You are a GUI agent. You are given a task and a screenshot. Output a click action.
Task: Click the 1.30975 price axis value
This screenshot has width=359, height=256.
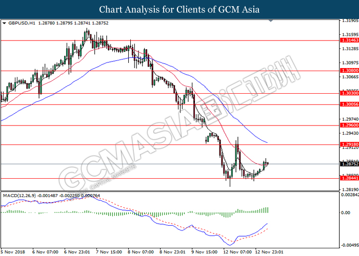pos(350,62)
